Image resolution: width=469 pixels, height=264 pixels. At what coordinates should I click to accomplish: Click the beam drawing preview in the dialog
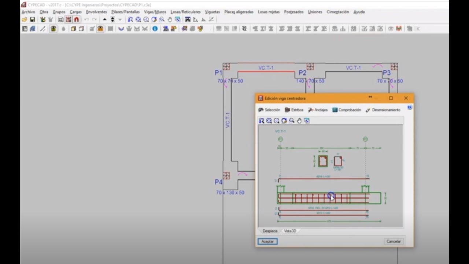330,176
